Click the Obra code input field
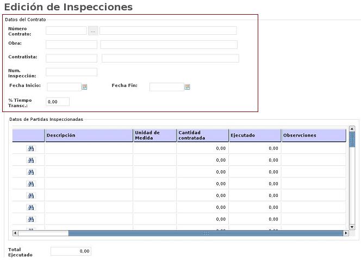Viewport: 361px width, 260px height. [71, 45]
